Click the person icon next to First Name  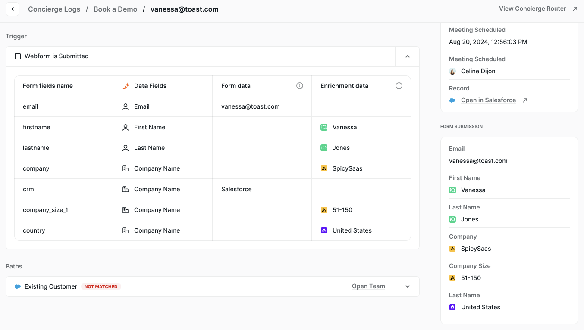126,127
